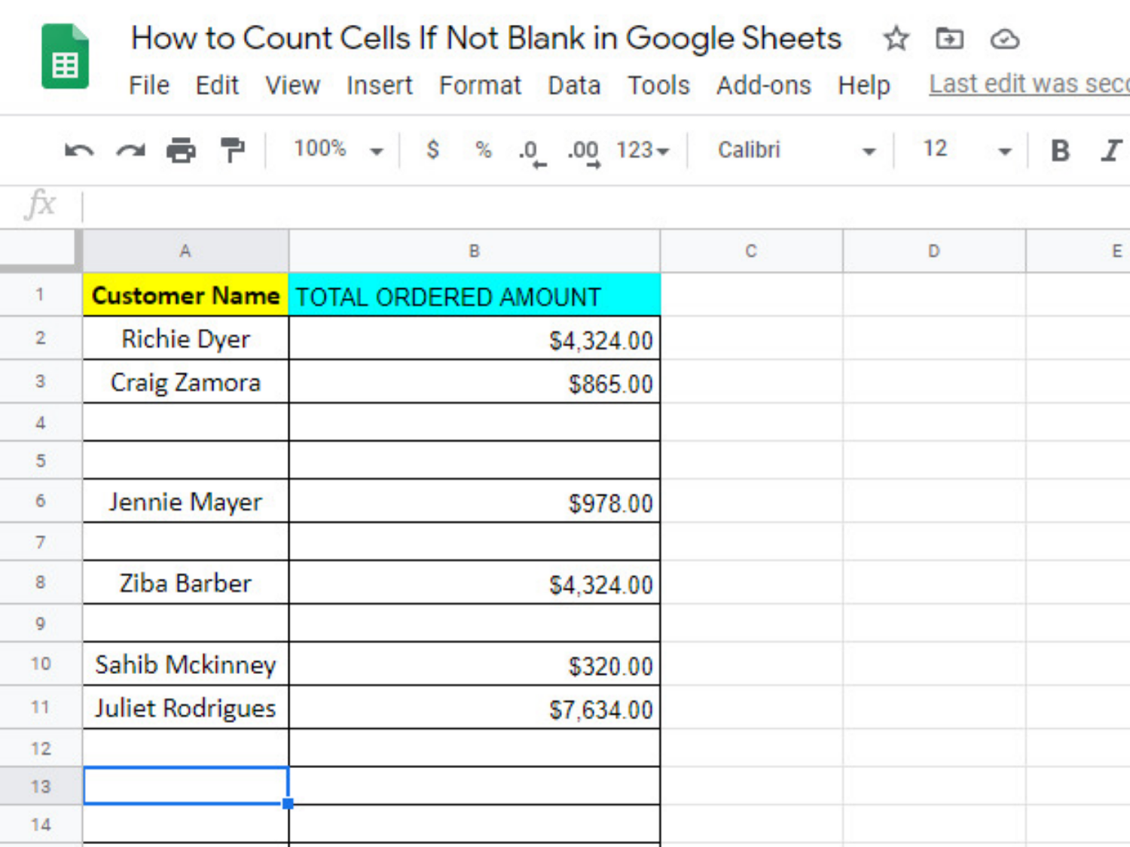Format as percent

[x=484, y=149]
